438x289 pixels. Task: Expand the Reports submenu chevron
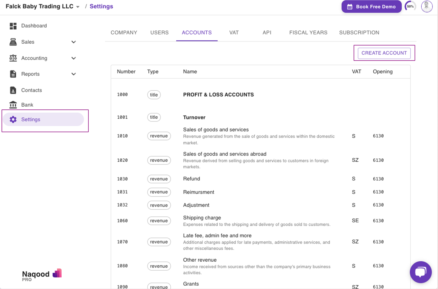pyautogui.click(x=74, y=74)
